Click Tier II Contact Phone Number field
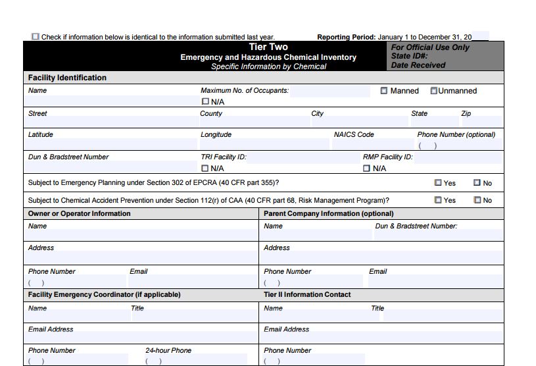 (x=312, y=359)
